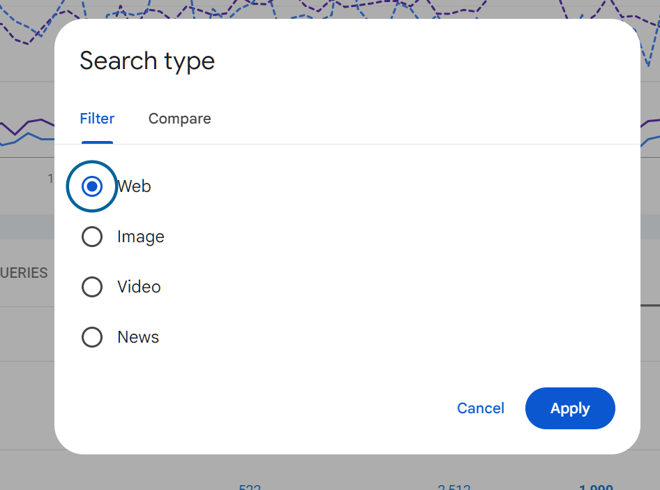Image resolution: width=660 pixels, height=490 pixels.
Task: Click the 'News' option label text
Action: (138, 337)
